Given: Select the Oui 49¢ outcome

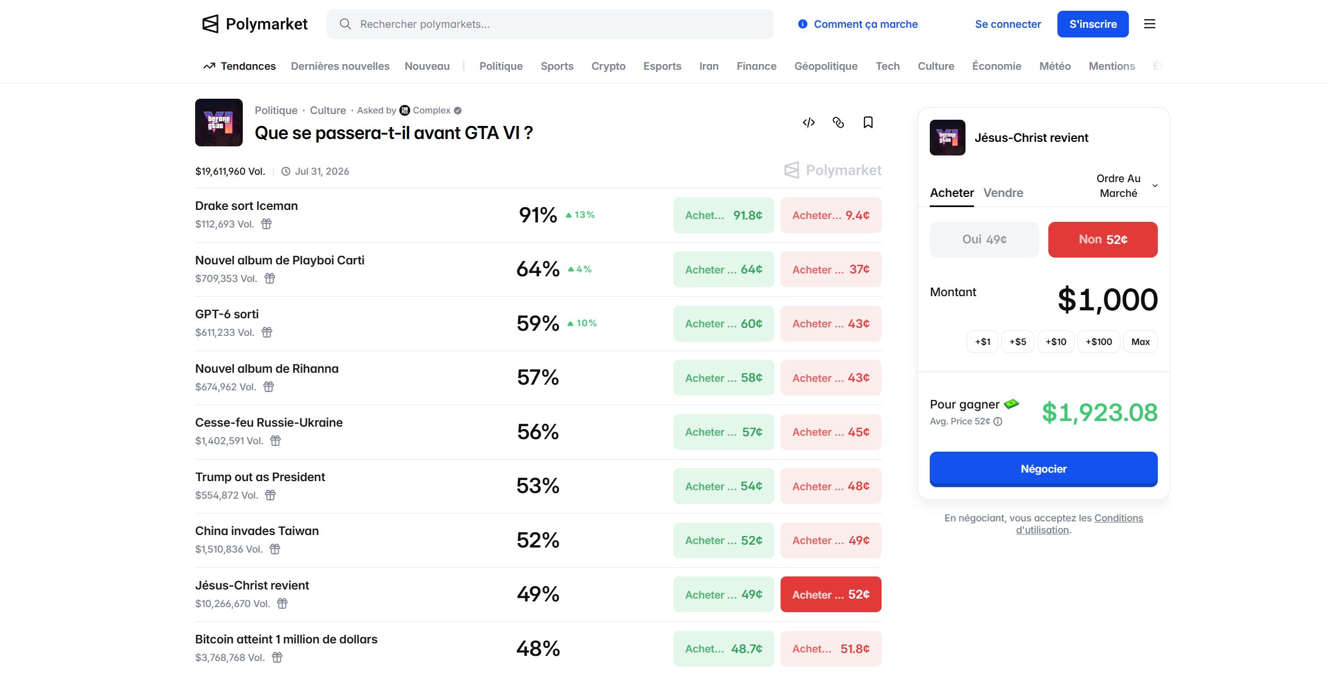Looking at the screenshot, I should [984, 239].
